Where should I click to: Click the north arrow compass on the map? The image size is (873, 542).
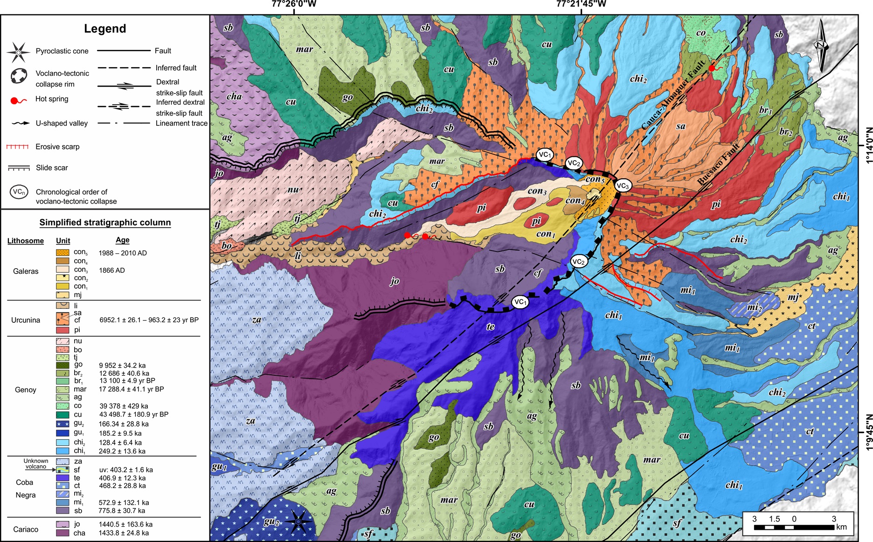click(x=821, y=46)
